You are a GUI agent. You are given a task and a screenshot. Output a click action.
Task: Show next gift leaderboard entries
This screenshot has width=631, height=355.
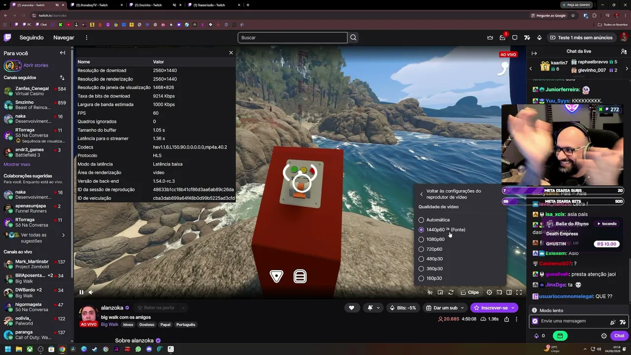(x=627, y=69)
